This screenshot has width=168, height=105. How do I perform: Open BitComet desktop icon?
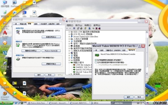pyautogui.click(x=5, y=44)
